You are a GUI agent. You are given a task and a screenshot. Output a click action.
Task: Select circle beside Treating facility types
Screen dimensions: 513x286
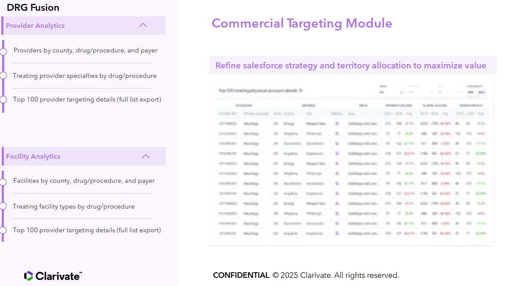[x=3, y=206]
